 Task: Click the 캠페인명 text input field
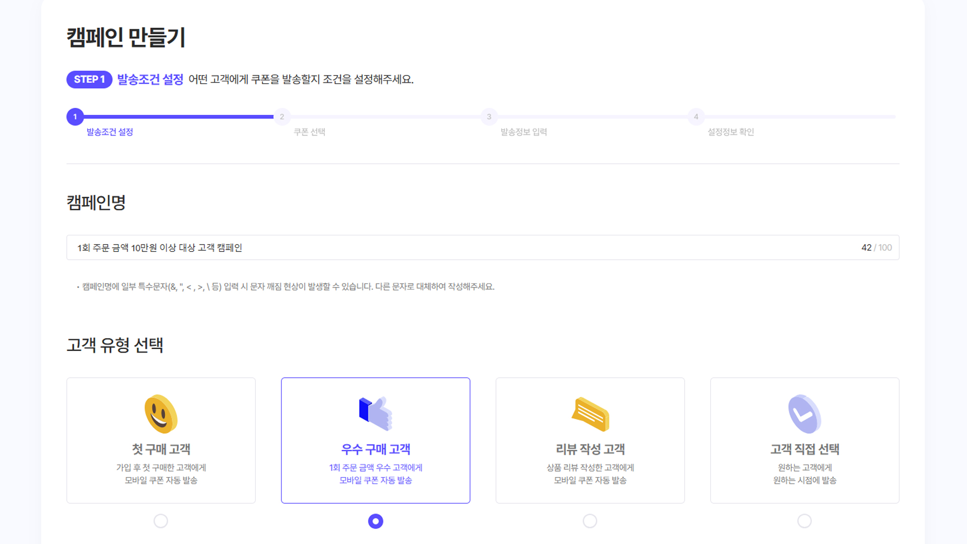click(x=453, y=247)
